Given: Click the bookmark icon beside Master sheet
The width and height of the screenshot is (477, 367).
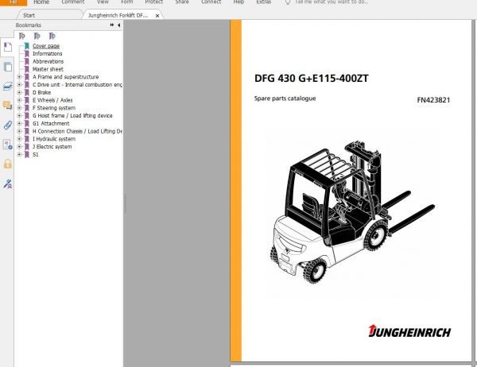Looking at the screenshot, I should click(27, 69).
